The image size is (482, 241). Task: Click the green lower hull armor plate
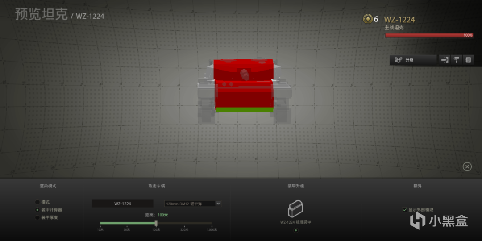(x=245, y=109)
